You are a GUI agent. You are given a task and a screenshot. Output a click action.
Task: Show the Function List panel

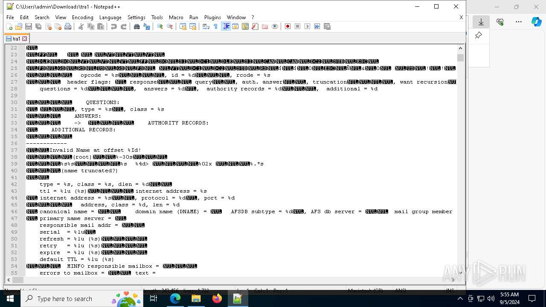click(255, 26)
